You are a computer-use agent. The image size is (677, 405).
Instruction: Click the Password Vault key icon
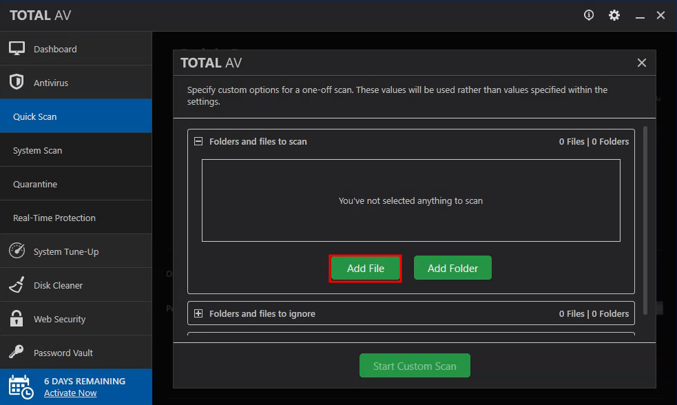coord(17,352)
